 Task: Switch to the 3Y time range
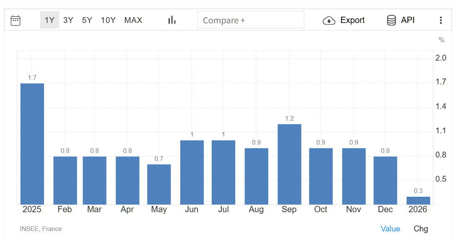click(x=68, y=20)
